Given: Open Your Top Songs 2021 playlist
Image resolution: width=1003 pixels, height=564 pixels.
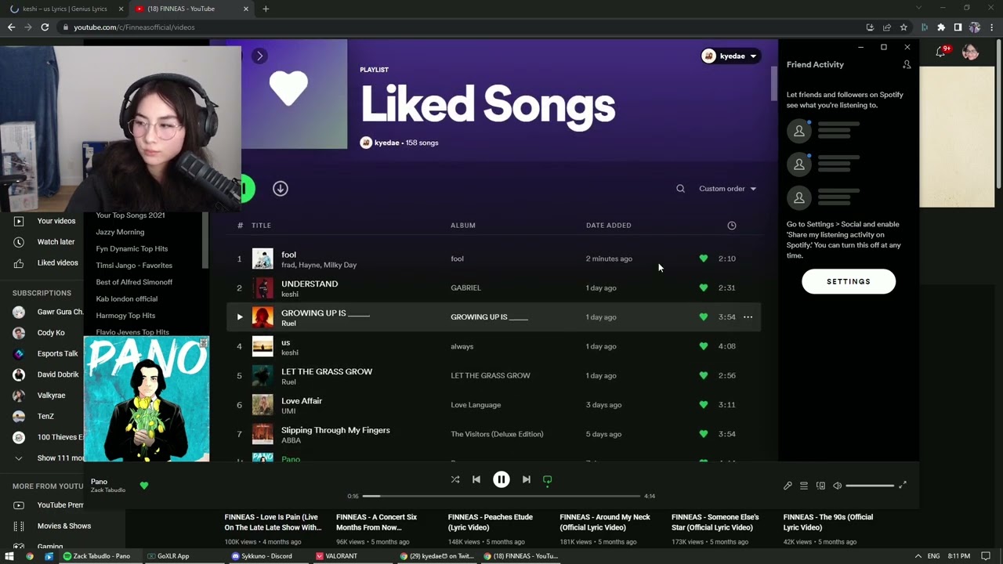Looking at the screenshot, I should coord(130,215).
